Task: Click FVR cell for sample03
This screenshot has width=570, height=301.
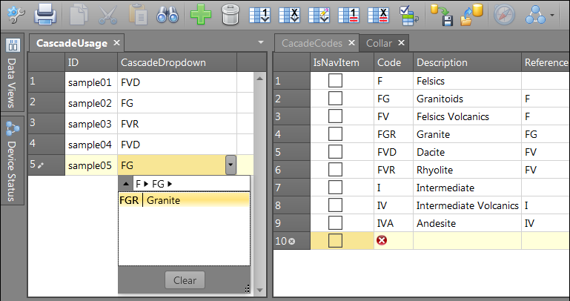Action: [177, 124]
